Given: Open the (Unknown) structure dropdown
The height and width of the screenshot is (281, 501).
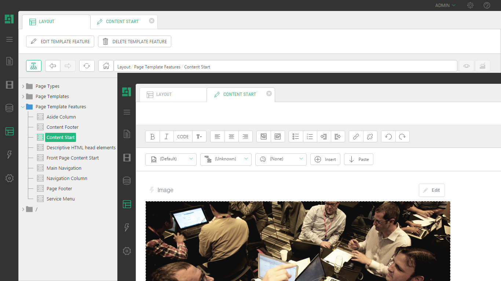Looking at the screenshot, I should click(226, 159).
